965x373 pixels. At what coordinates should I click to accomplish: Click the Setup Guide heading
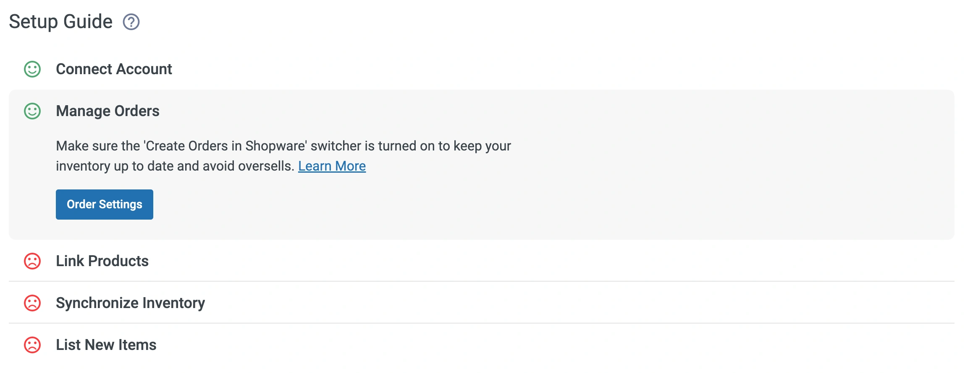(61, 22)
